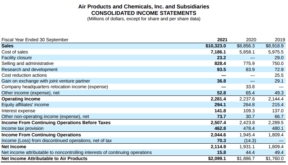
Task: Select Cost of sales 7,186.1
Action: click(218, 52)
